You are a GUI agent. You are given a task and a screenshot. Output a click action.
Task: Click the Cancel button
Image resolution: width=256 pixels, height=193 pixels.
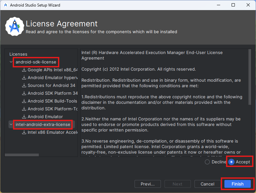click(207, 184)
